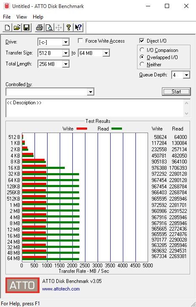Visit the www.attotech.com link
196x307 pixels.
tap(61, 289)
